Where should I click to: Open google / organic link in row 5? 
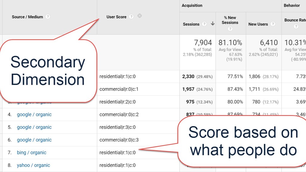coord(34,127)
